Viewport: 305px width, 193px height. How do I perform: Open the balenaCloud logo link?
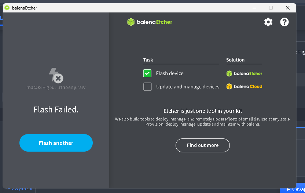[x=244, y=87]
